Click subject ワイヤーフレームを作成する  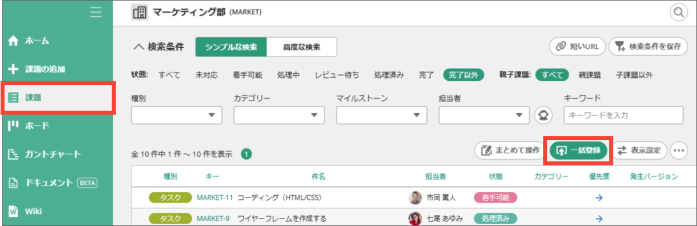click(x=282, y=218)
